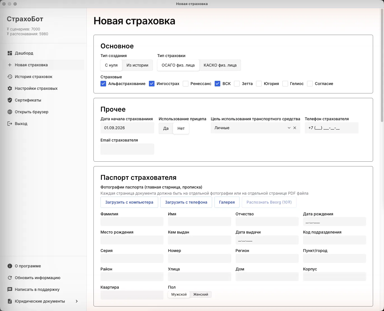This screenshot has height=311, width=384.
Task: Click the chat icon for Написать в поддержку
Action: tap(10, 289)
